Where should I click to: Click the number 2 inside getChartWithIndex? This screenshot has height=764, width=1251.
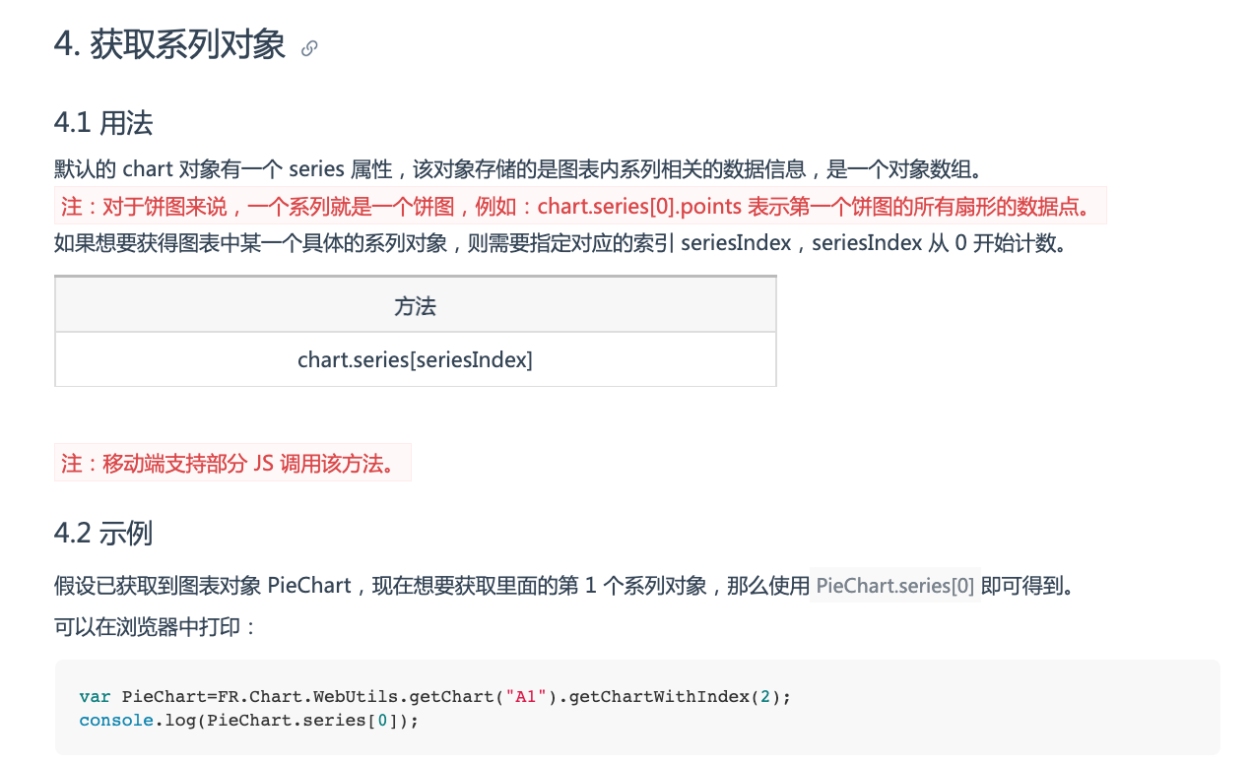[x=761, y=697]
